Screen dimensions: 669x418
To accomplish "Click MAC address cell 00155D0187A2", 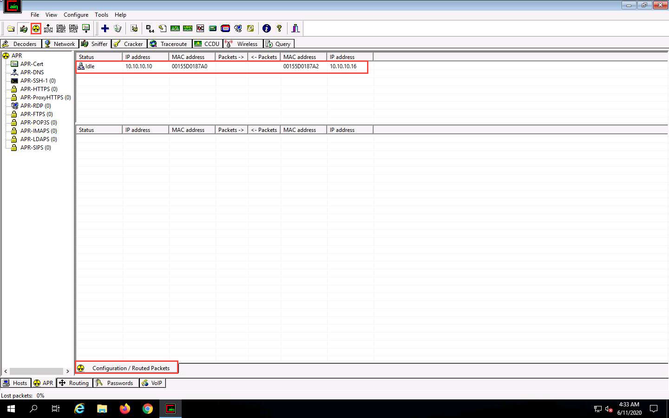I will click(x=301, y=66).
